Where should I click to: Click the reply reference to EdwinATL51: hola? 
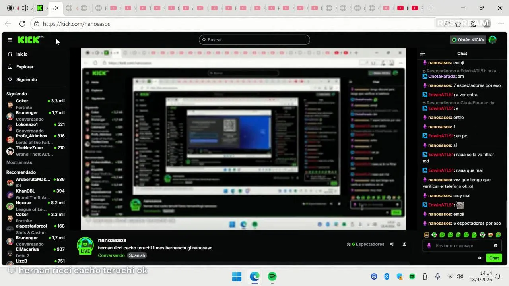click(461, 71)
